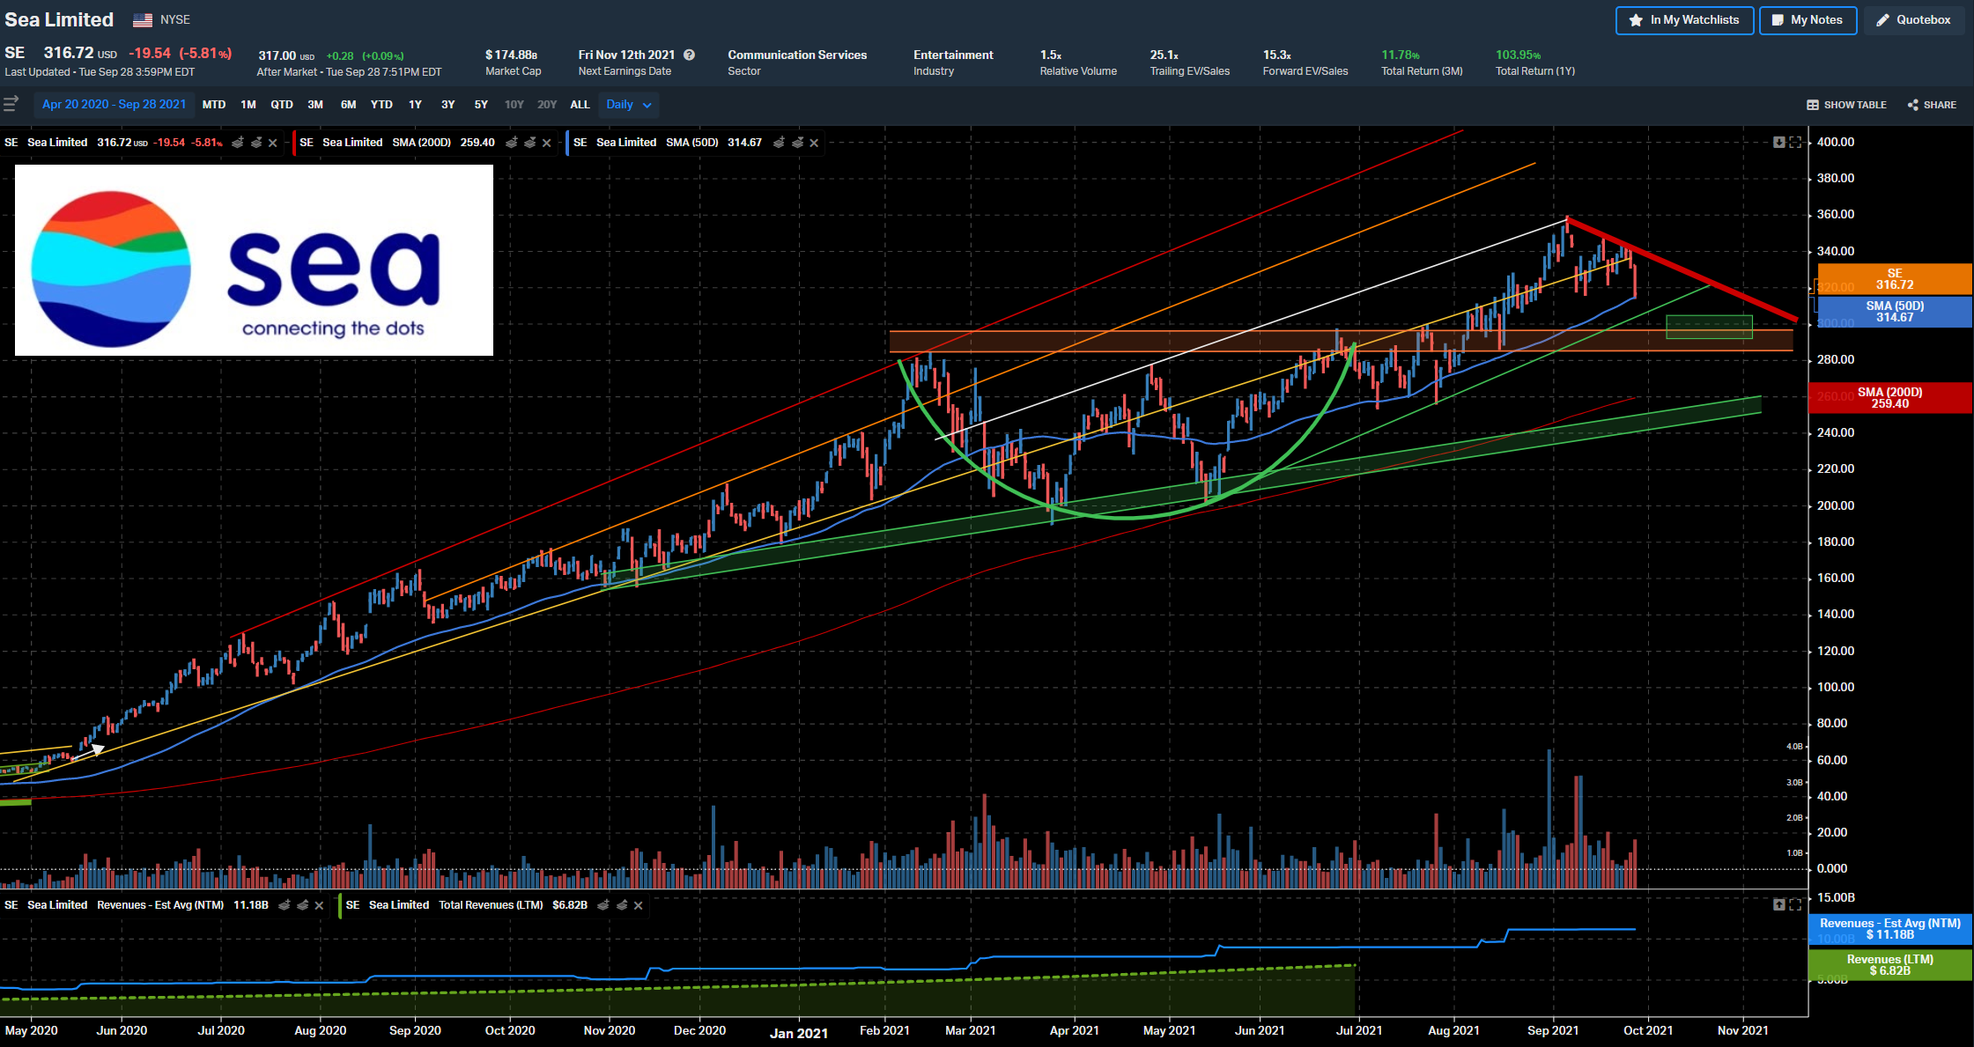Click the red SMA (200D) color marker

click(293, 143)
